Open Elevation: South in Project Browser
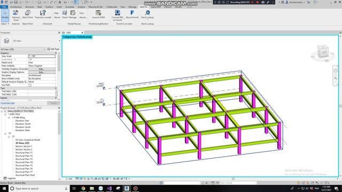Viewport: 342px width, 192px height. tap(23, 127)
